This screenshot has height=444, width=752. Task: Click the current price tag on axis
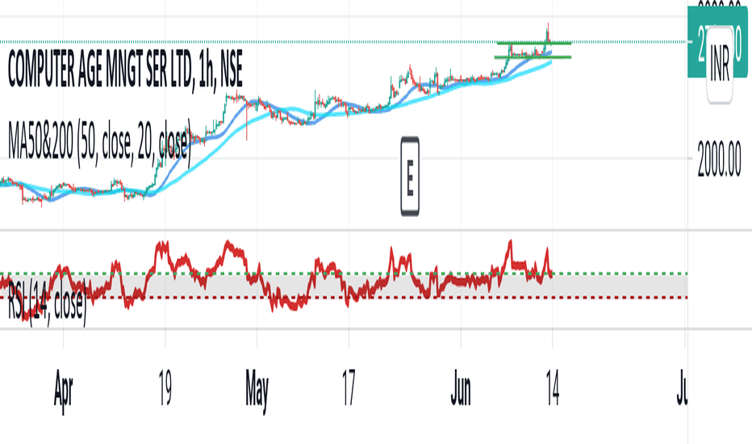(x=717, y=42)
